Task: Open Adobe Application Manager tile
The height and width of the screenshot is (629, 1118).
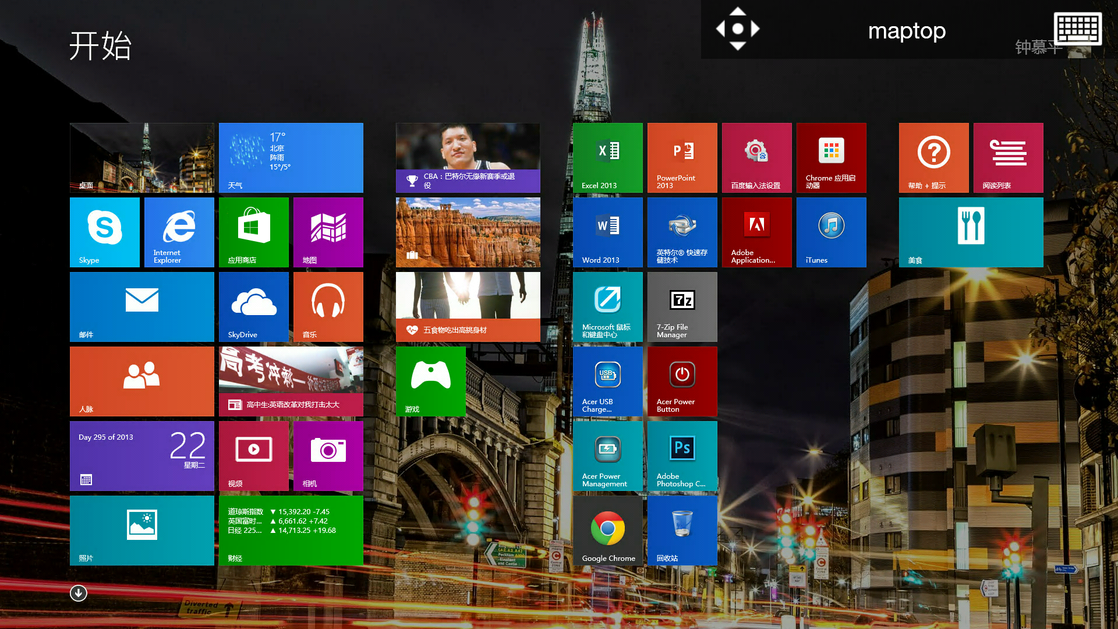Action: [x=757, y=232]
